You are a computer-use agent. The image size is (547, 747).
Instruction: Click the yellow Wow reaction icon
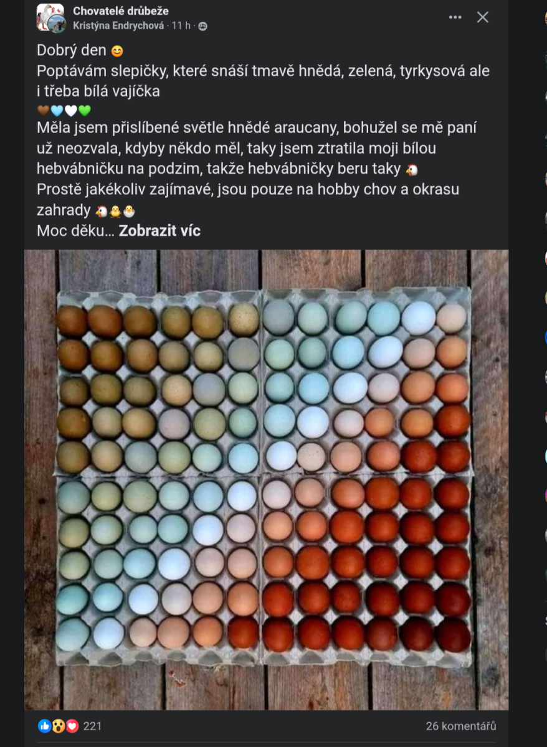click(x=59, y=726)
